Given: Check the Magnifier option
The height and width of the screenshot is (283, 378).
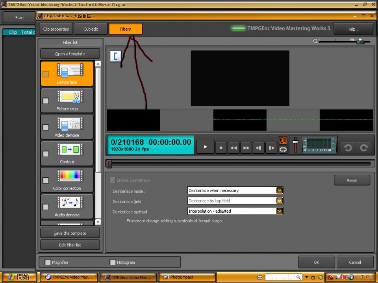Looking at the screenshot, I should tap(48, 262).
